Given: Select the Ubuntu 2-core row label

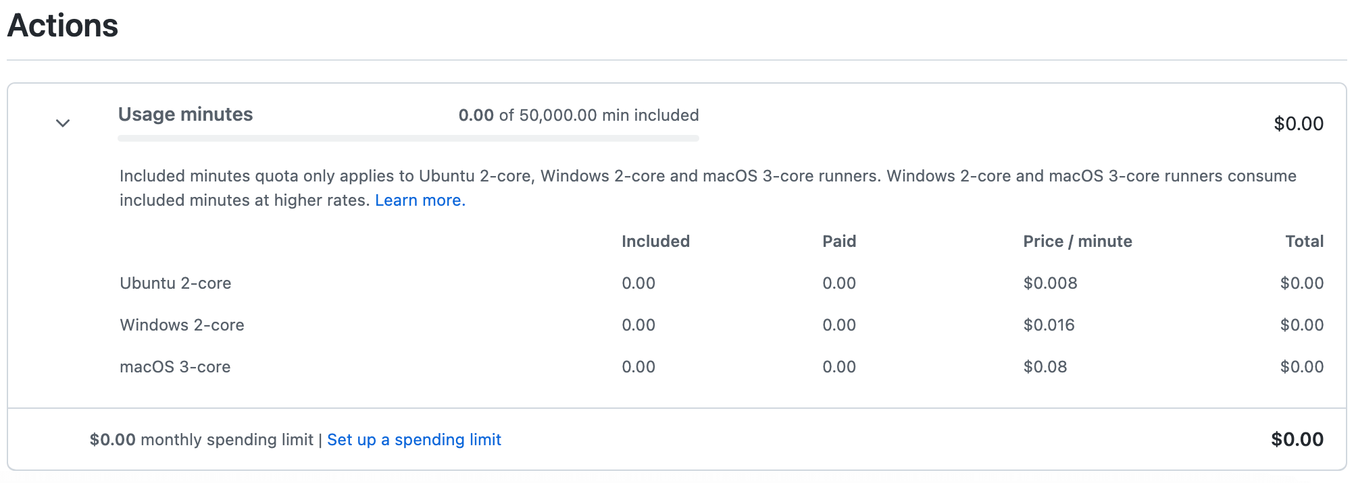Looking at the screenshot, I should pyautogui.click(x=176, y=283).
